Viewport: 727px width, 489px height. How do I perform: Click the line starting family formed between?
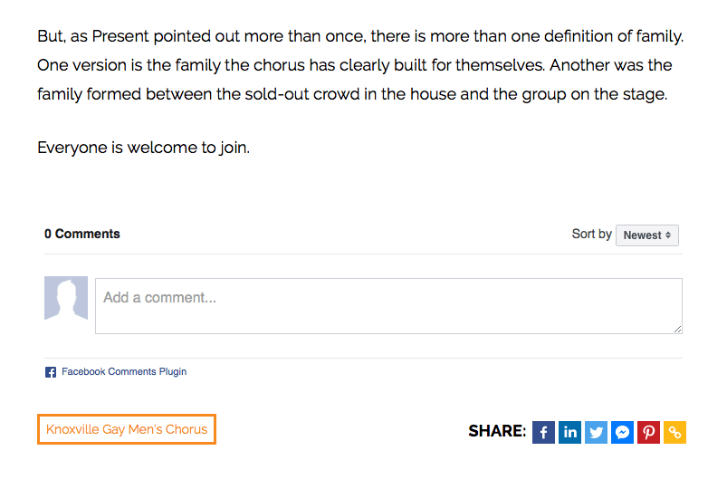[352, 94]
